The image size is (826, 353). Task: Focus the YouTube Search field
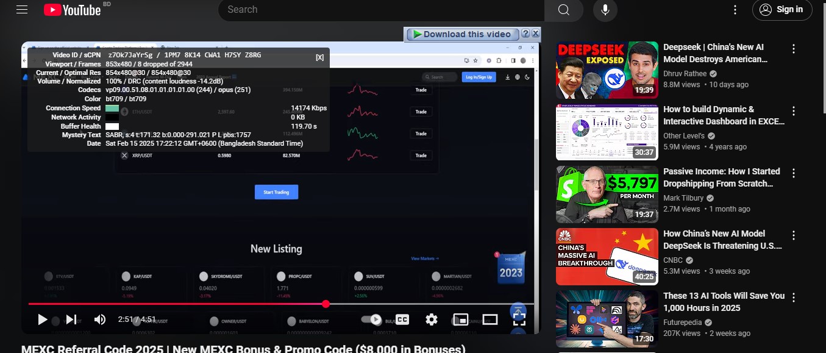(x=381, y=10)
